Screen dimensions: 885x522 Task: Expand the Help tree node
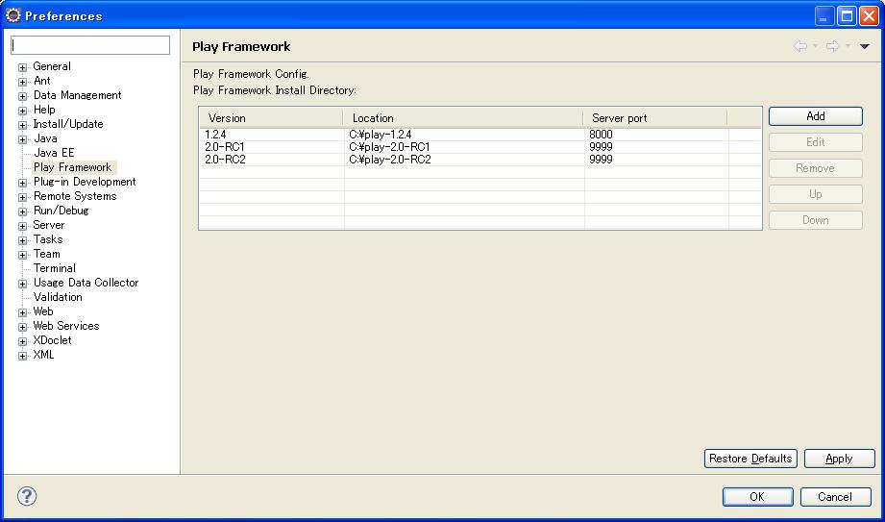tap(22, 111)
